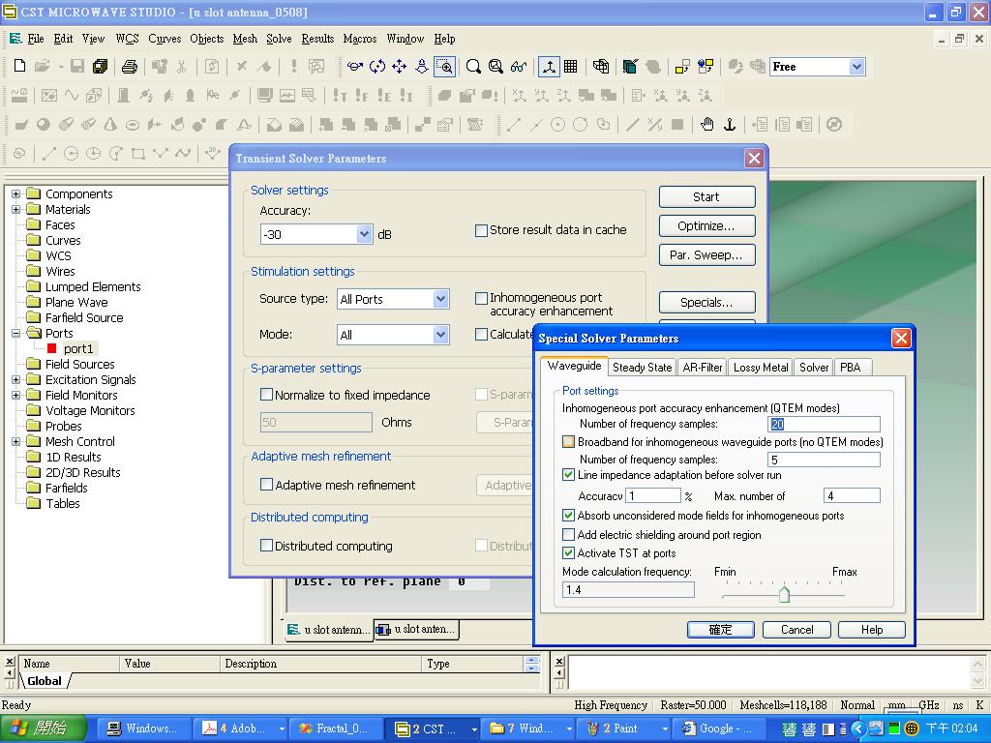Click the wireframe cube view icon
The height and width of the screenshot is (743, 991).
(x=601, y=67)
